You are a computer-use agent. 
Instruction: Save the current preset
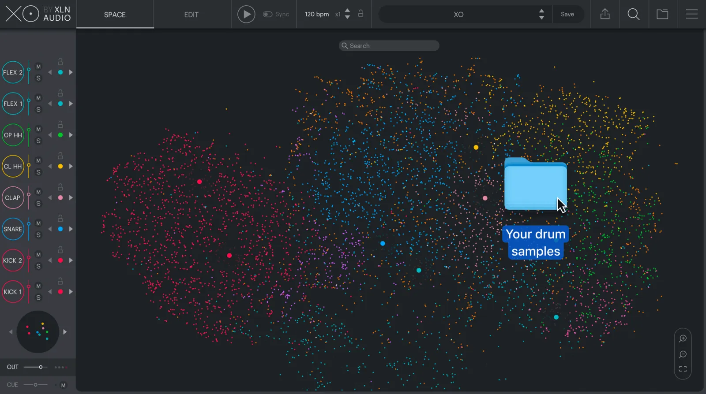pyautogui.click(x=567, y=15)
